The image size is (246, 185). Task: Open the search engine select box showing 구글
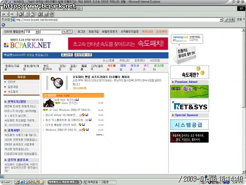(31, 32)
